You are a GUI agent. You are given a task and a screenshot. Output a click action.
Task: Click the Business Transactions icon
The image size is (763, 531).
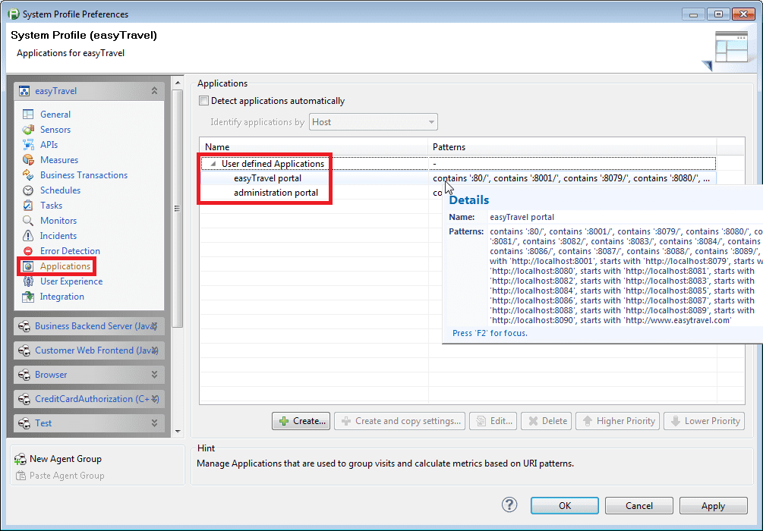(28, 175)
